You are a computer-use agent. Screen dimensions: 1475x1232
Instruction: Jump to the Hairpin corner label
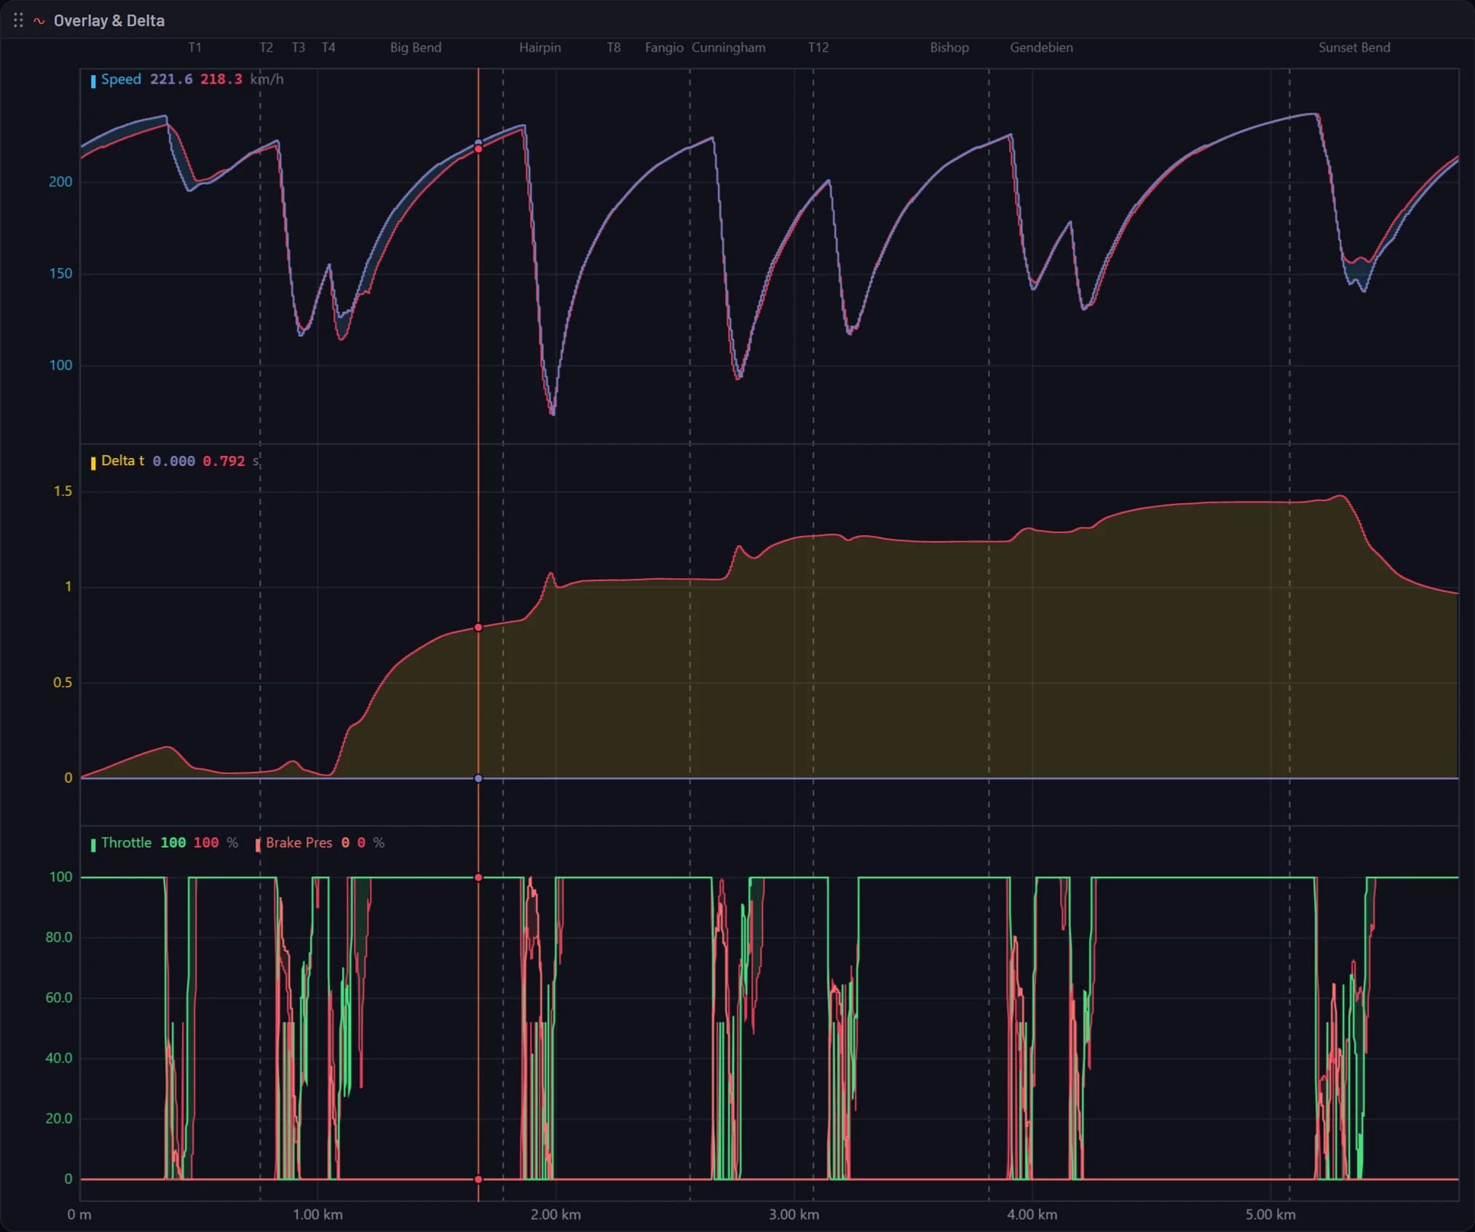(x=540, y=47)
